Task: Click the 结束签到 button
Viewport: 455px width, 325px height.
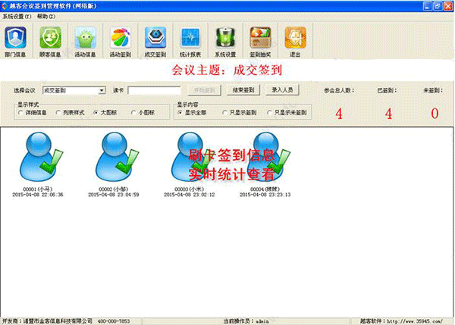Action: (243, 90)
